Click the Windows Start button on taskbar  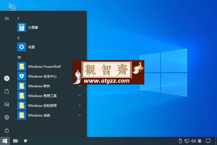(x=5, y=141)
